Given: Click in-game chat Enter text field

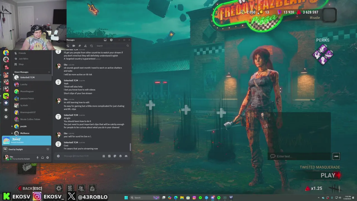Looking at the screenshot, I should 300,156.
